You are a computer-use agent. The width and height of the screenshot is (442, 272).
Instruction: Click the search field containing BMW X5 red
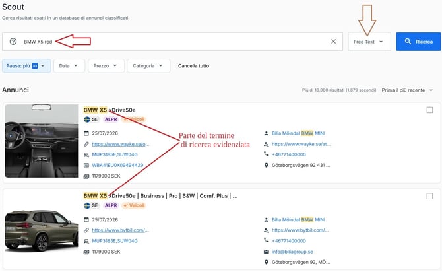click(173, 42)
